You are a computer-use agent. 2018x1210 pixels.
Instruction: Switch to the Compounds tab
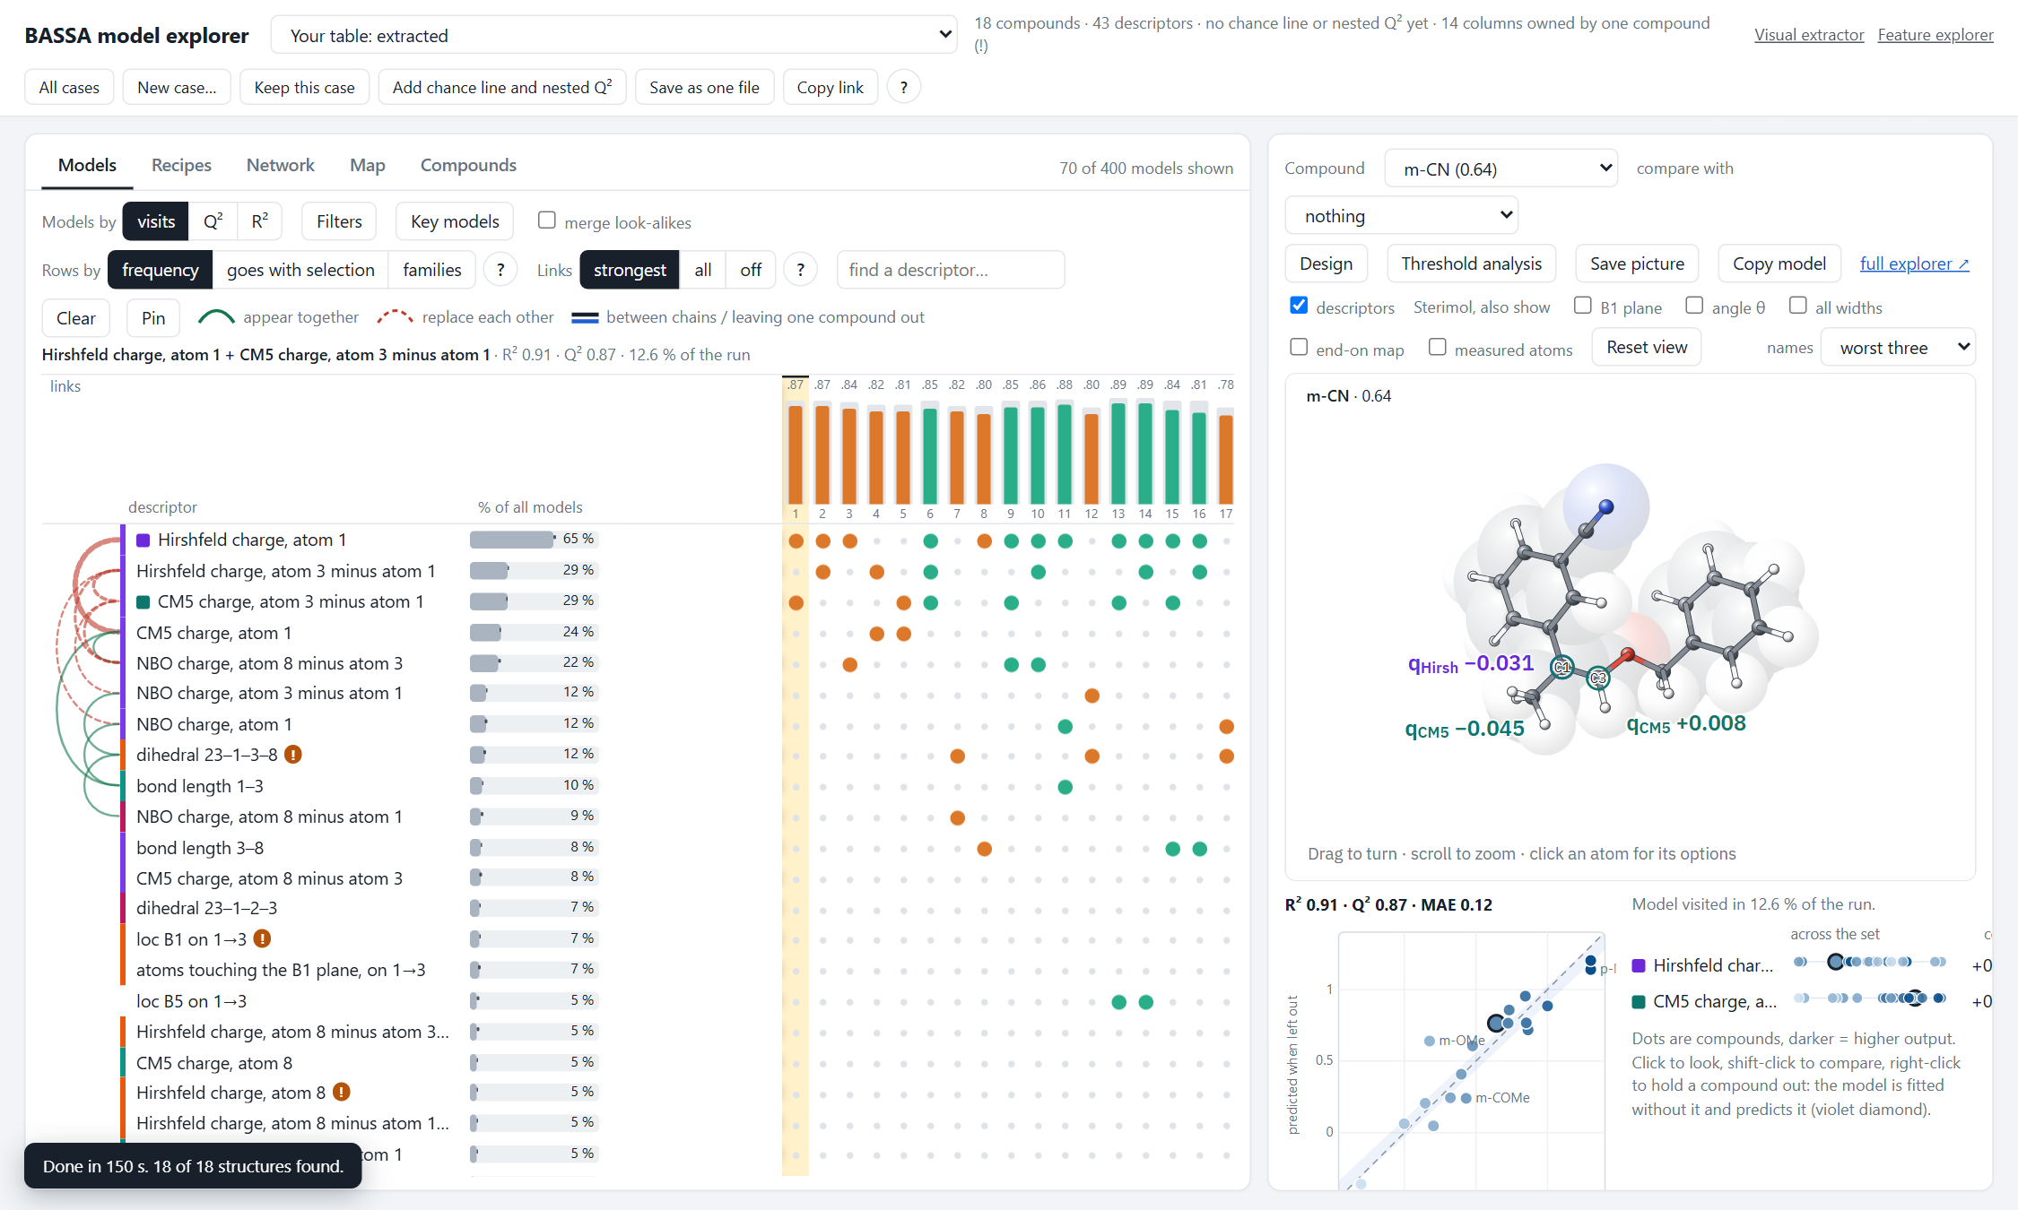(x=468, y=165)
